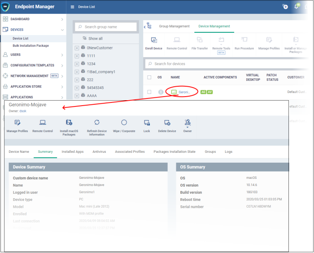Click the Lock device icon

(x=147, y=123)
